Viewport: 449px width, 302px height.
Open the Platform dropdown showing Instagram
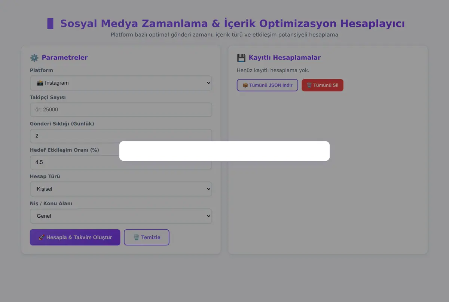click(x=121, y=83)
